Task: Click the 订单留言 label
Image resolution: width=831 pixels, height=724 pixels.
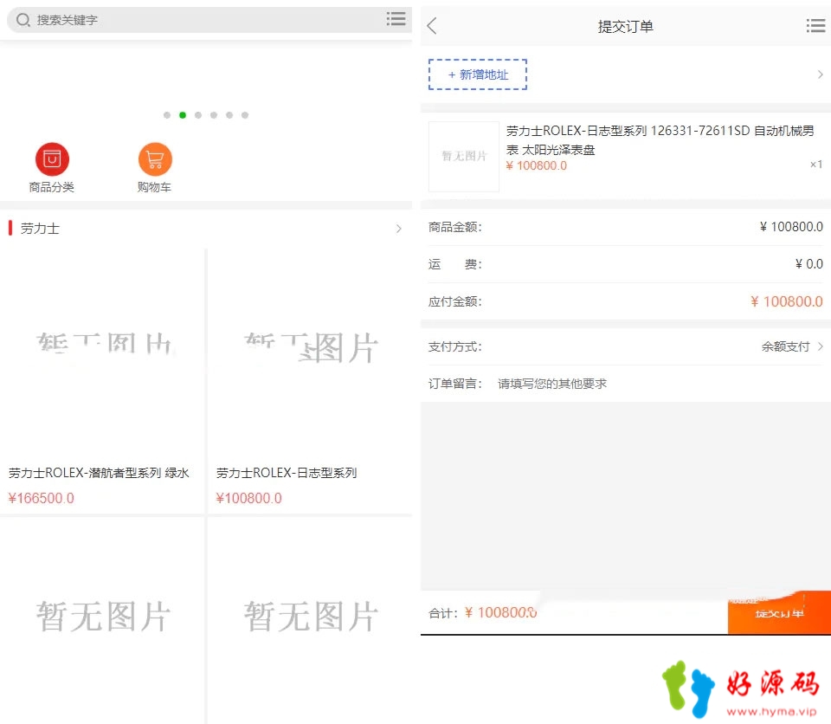Action: pyautogui.click(x=454, y=384)
